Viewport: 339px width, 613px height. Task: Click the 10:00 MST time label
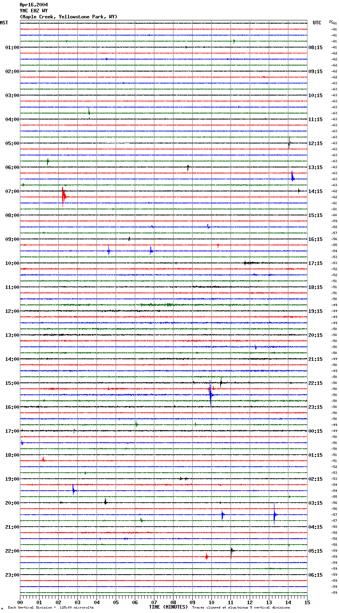click(x=12, y=263)
